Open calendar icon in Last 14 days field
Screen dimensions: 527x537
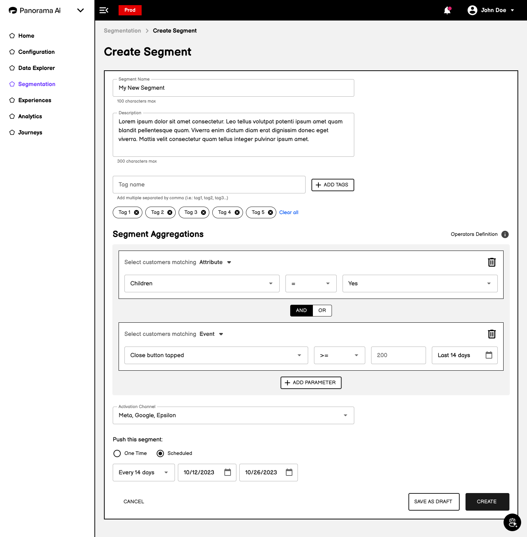coord(489,355)
